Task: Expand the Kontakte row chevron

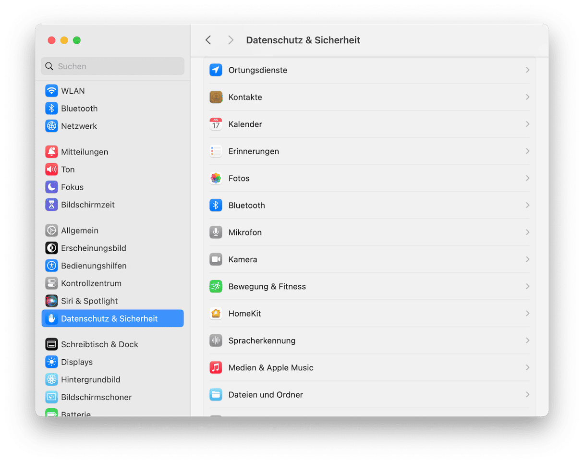Action: [x=527, y=97]
